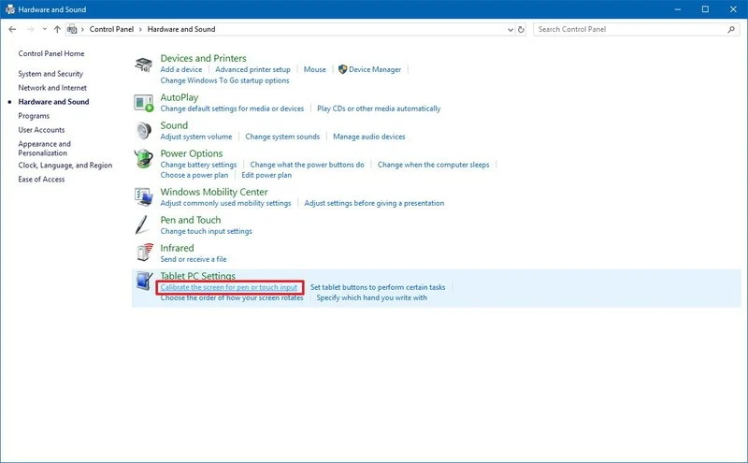Click Edit power plan
The width and height of the screenshot is (748, 463).
[266, 175]
